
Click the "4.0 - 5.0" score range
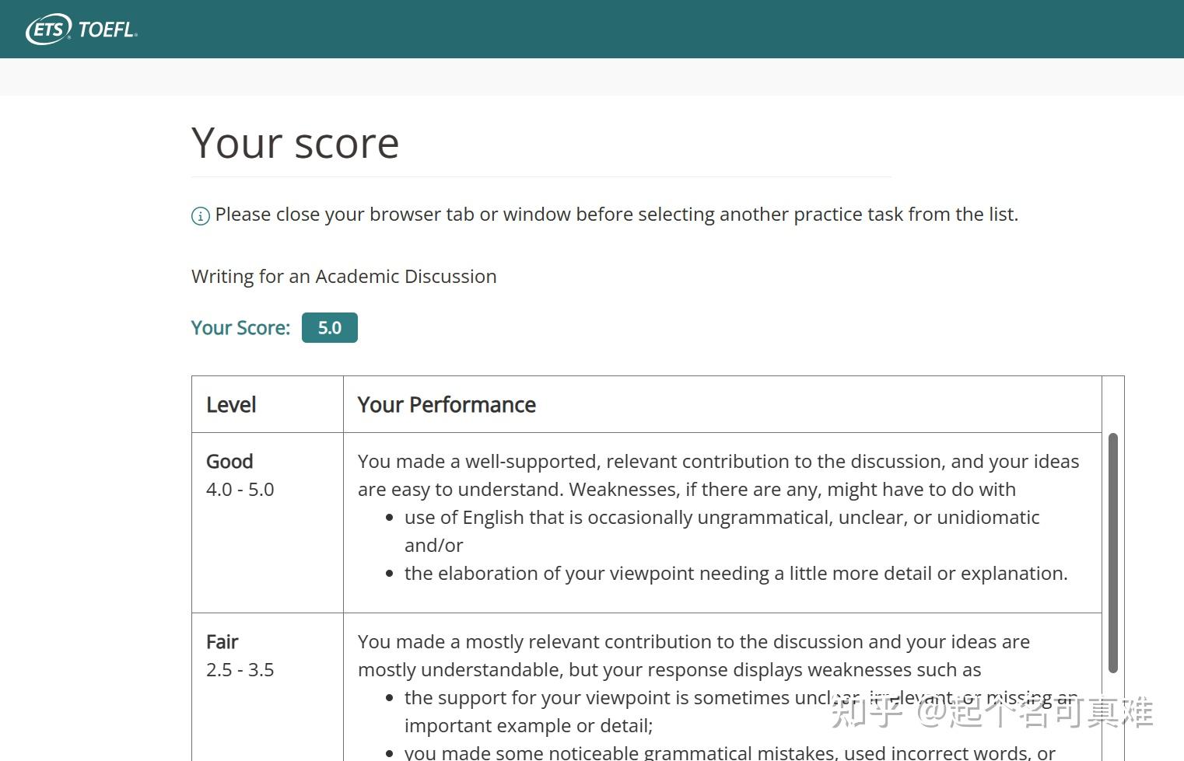pyautogui.click(x=240, y=490)
